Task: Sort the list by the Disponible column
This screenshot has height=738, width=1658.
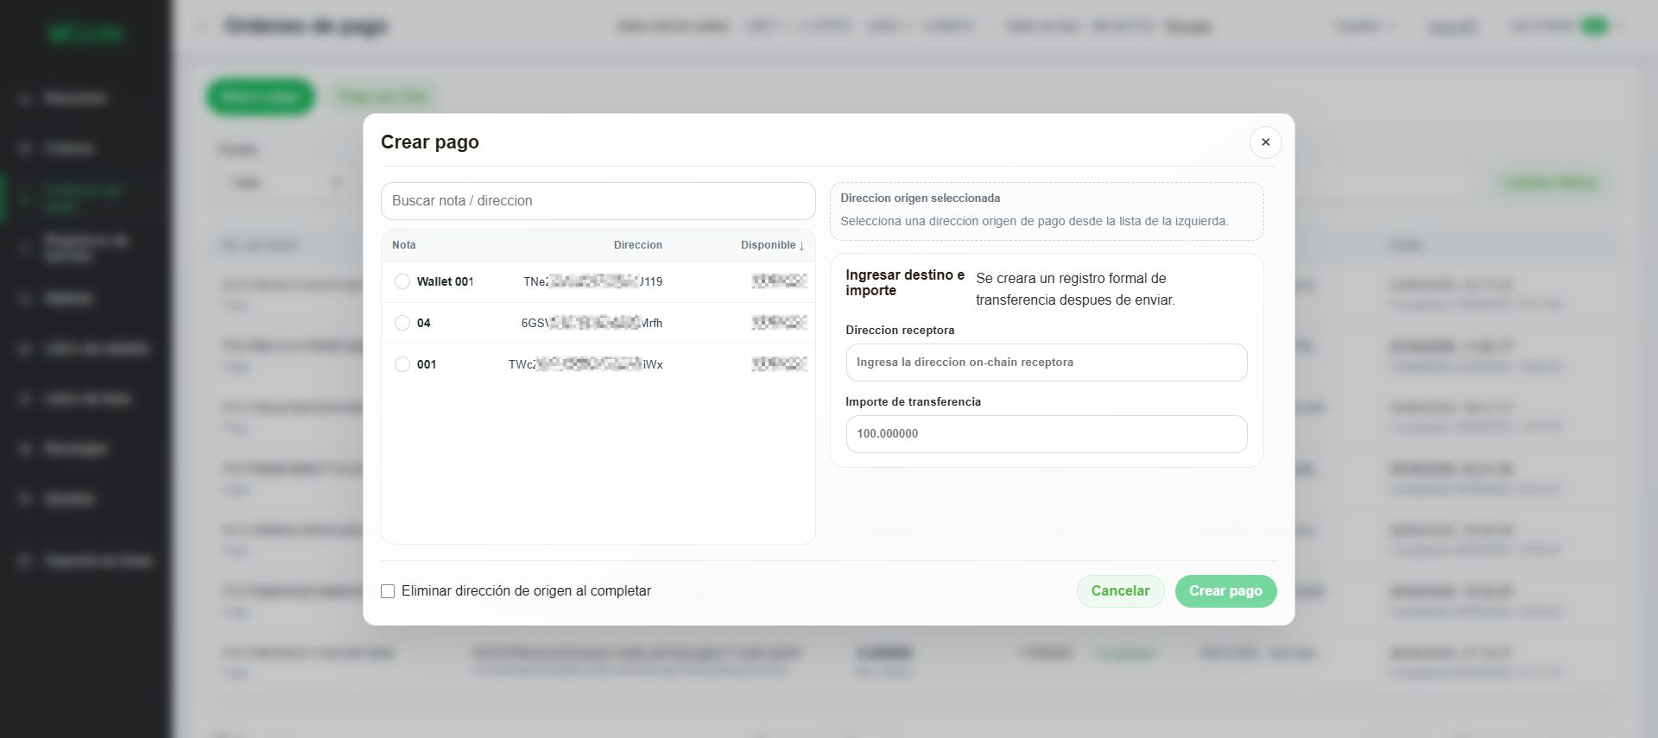Action: 772,245
